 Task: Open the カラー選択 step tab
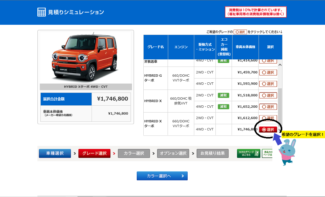coord(134,153)
